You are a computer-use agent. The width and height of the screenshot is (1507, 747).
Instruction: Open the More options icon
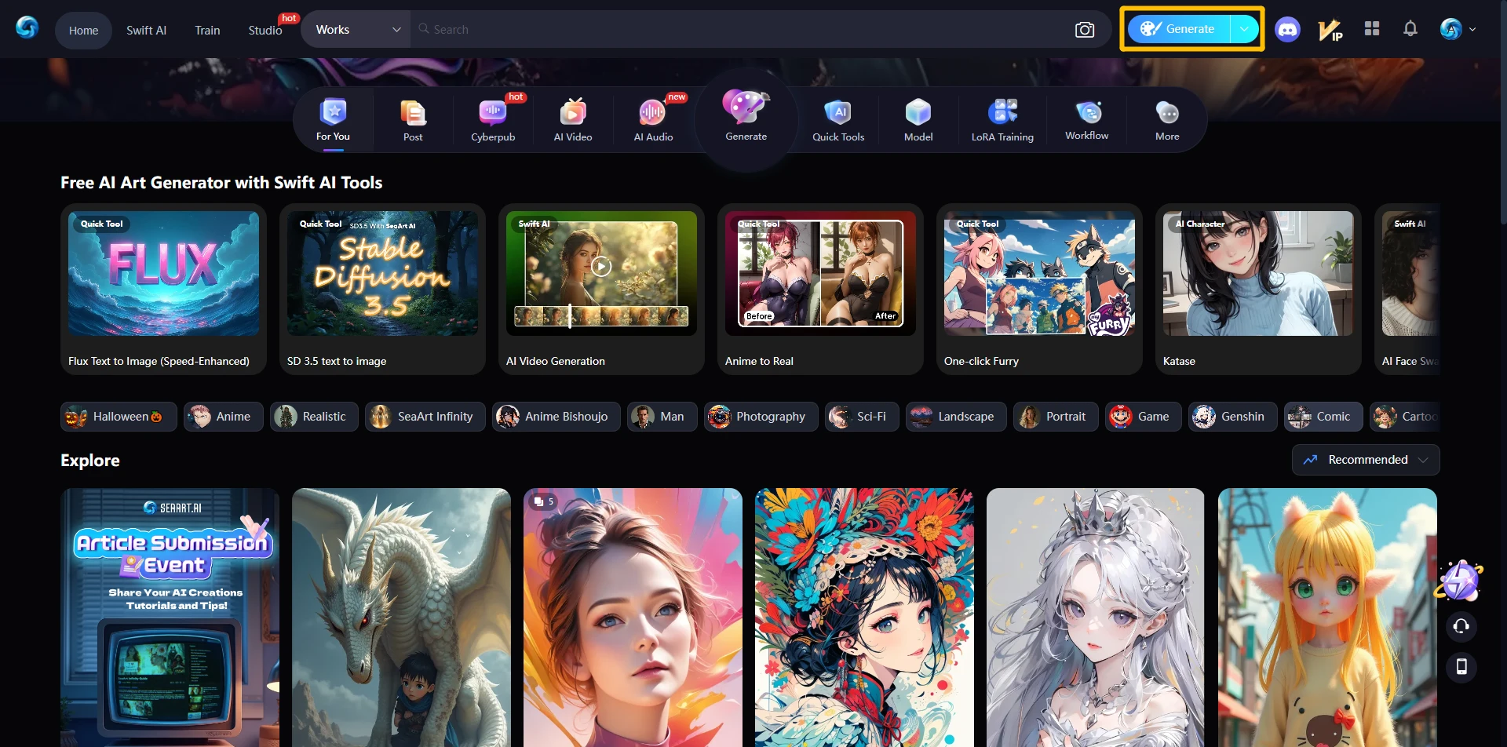[1167, 113]
